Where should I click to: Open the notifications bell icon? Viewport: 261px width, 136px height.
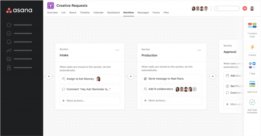[9, 42]
